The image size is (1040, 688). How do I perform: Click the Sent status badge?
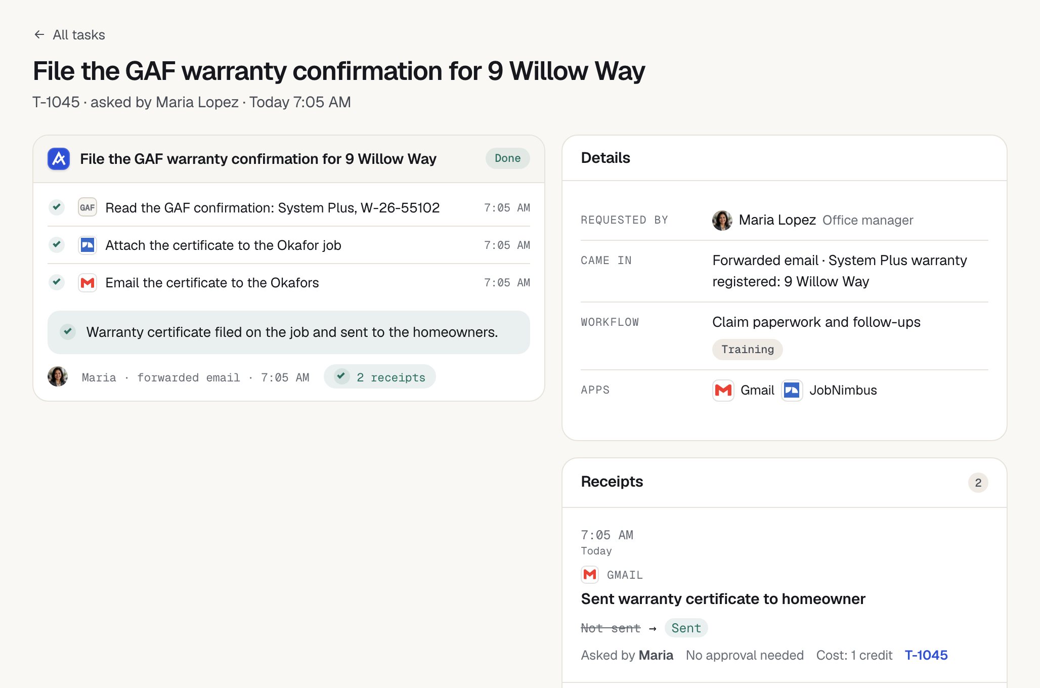[x=686, y=628]
